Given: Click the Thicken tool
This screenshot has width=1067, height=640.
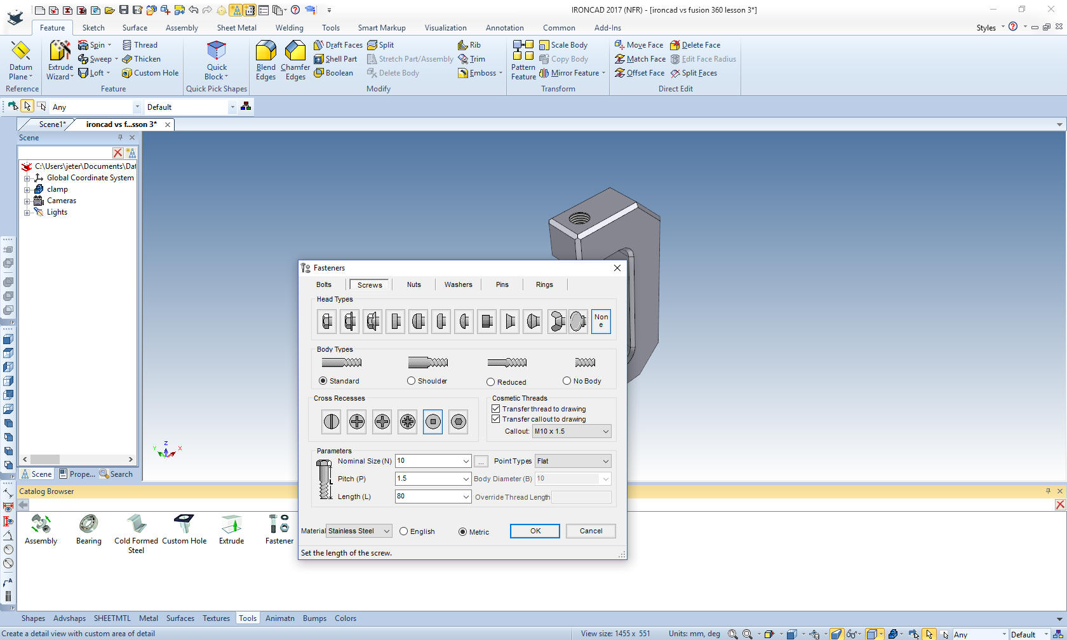Looking at the screenshot, I should tap(141, 59).
